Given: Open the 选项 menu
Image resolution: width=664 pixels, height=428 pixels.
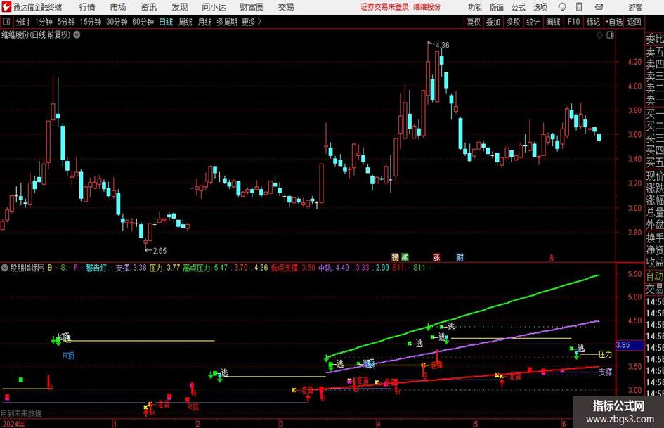Looking at the screenshot, I should tap(540, 7).
